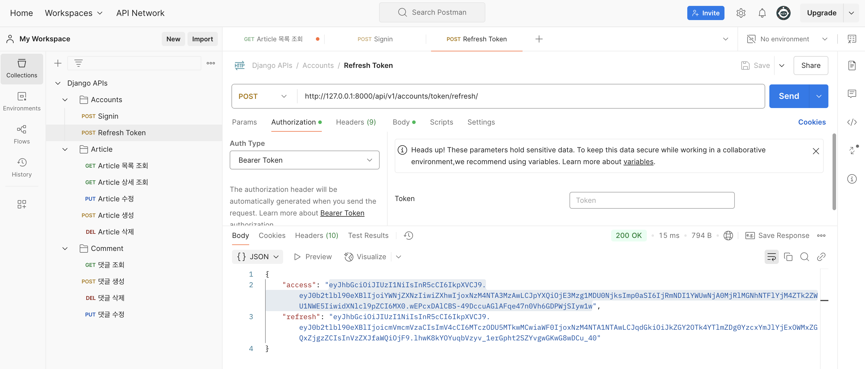Viewport: 865px width, 369px height.
Task: Open the Params tab
Action: coord(244,122)
